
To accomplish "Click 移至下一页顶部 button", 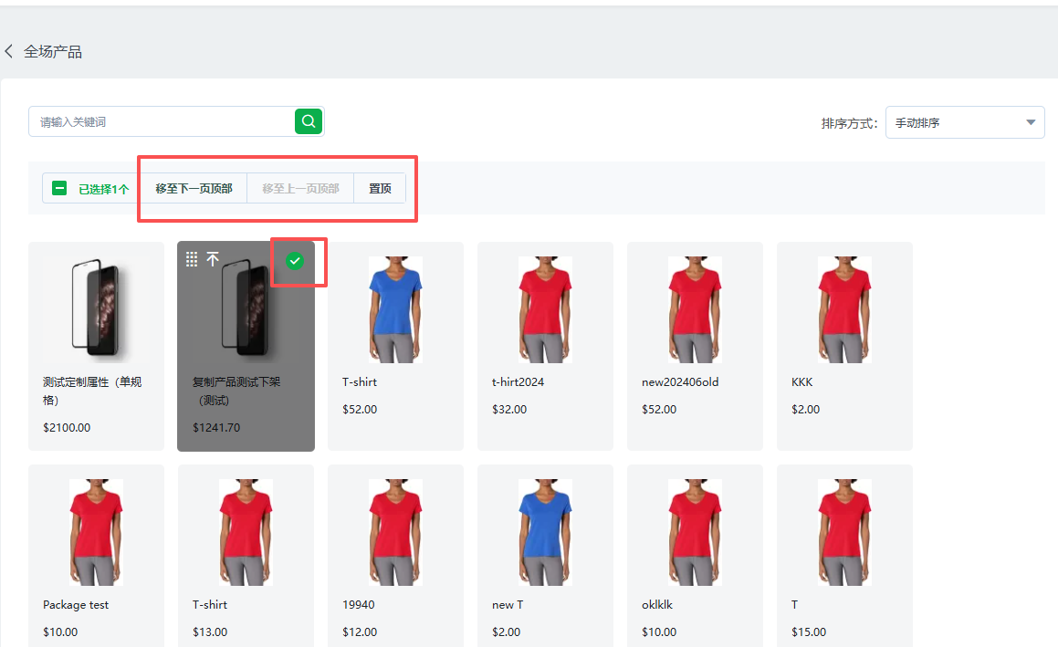I will [194, 189].
